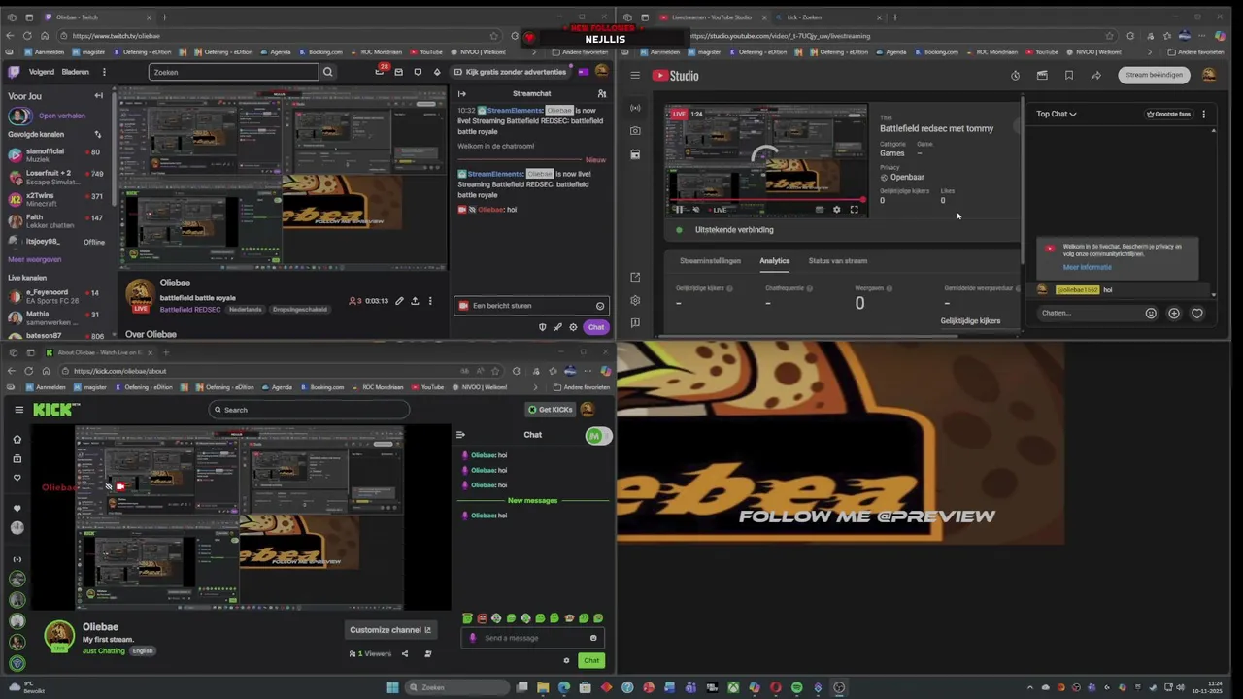This screenshot has width=1243, height=699.
Task: Focus Twitch 'Een bericht sturen' input
Action: coord(531,306)
